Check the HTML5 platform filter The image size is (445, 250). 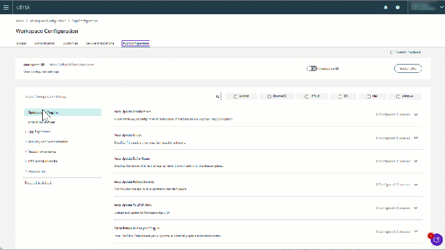tap(307, 97)
